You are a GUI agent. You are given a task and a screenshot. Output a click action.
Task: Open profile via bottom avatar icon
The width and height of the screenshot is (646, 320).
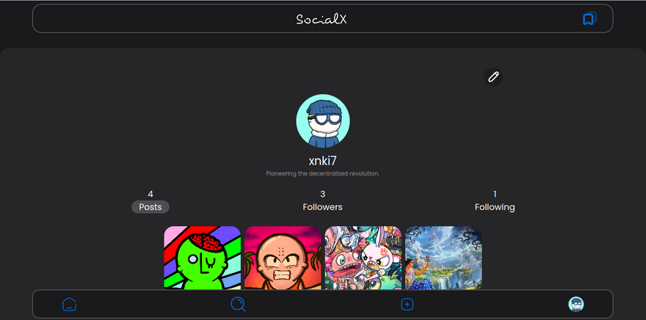point(576,305)
